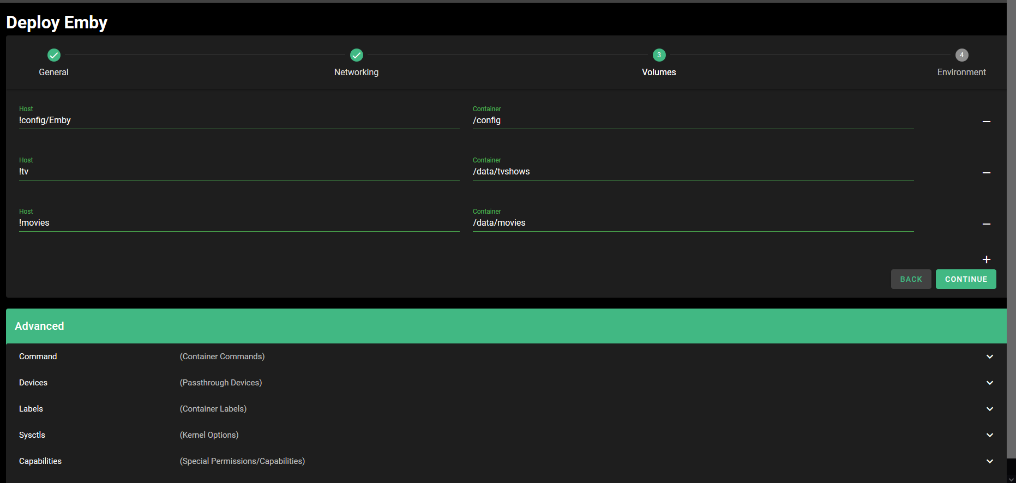Remove the !config/Emby volume row
Viewport: 1016px width, 483px height.
tap(986, 122)
